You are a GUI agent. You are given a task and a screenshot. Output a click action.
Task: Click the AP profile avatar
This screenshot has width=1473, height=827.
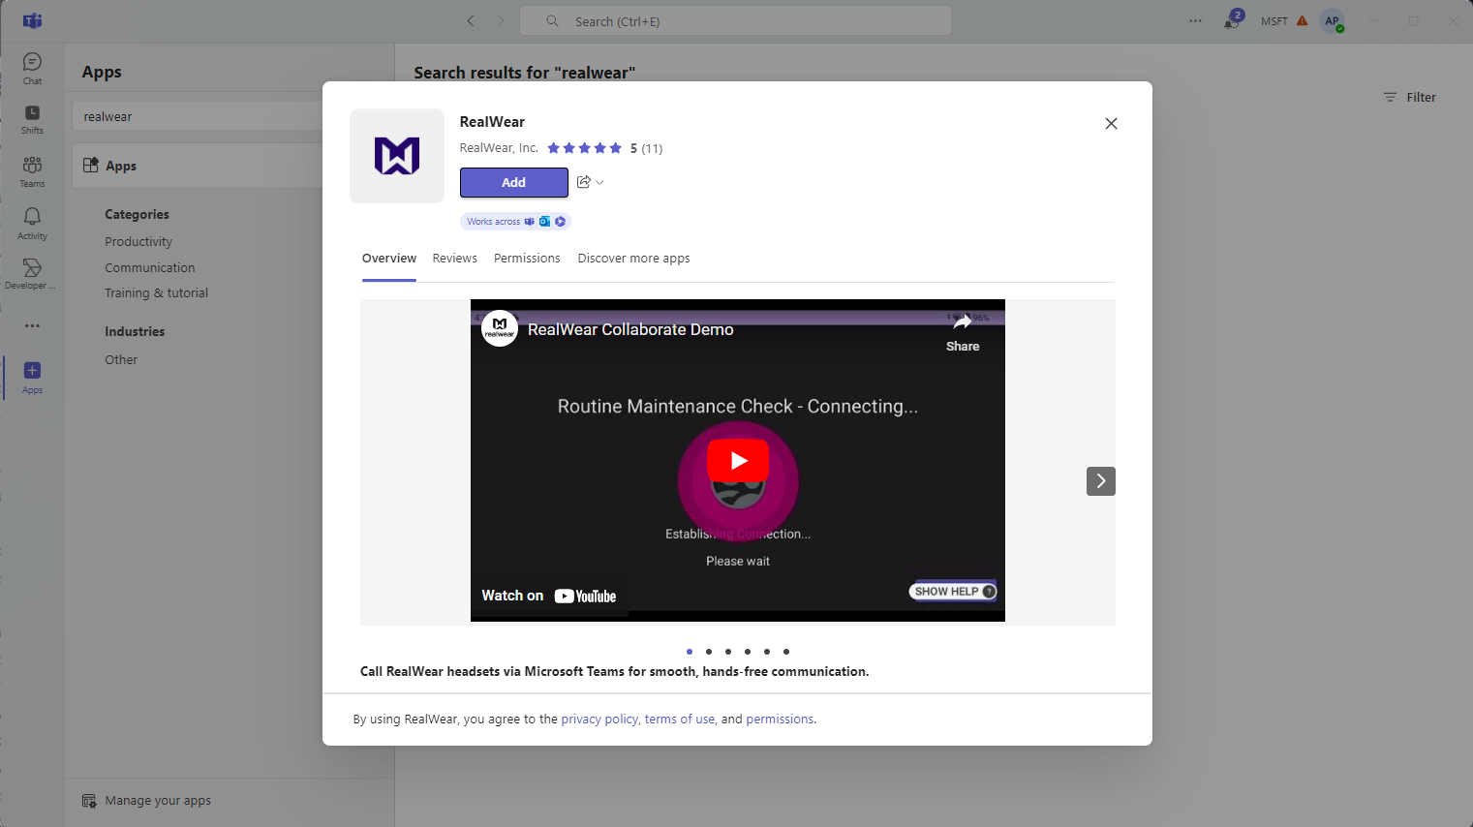(x=1333, y=20)
